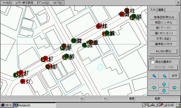Pan the map with the up arrow
The image size is (181, 108).
point(164,84)
